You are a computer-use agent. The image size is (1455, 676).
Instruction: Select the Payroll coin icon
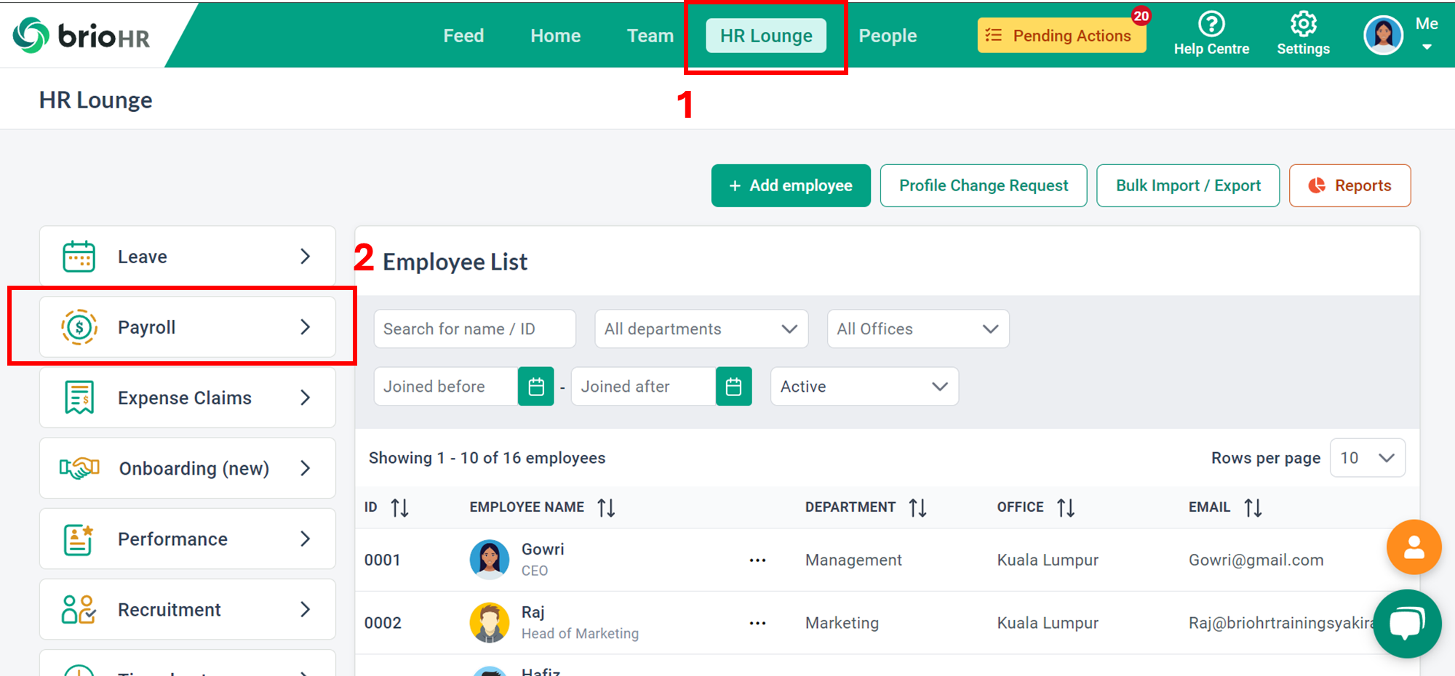(79, 327)
